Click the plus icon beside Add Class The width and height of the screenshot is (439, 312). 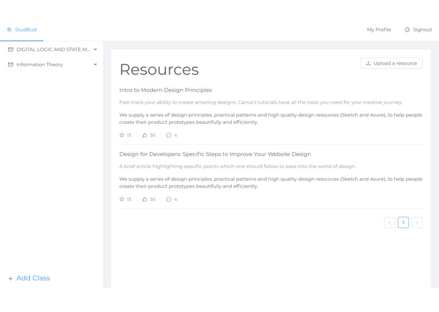coord(10,279)
